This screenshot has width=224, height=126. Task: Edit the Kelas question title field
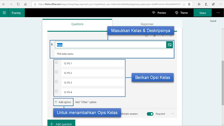pos(111,45)
